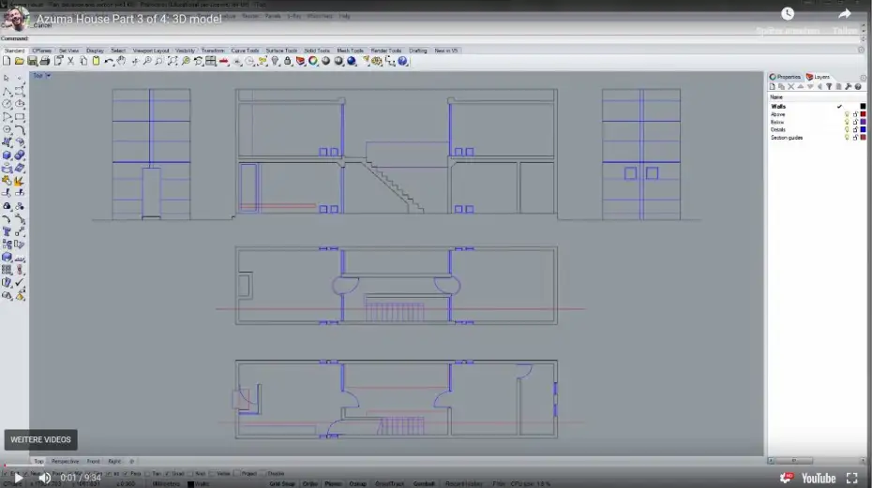
Task: Click the New file icon in toolbar
Action: click(x=7, y=61)
